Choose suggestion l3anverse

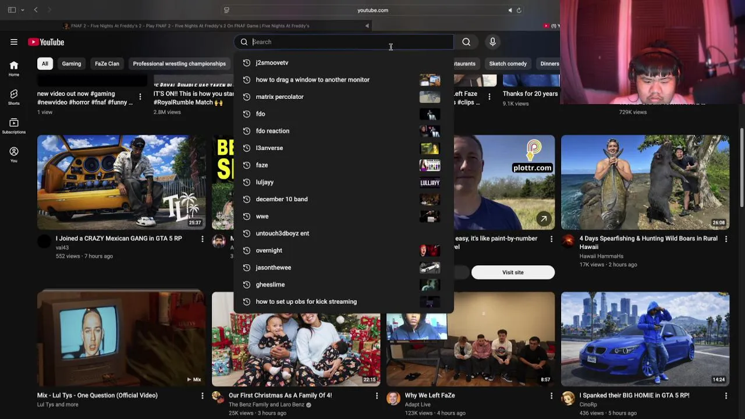[343, 148]
